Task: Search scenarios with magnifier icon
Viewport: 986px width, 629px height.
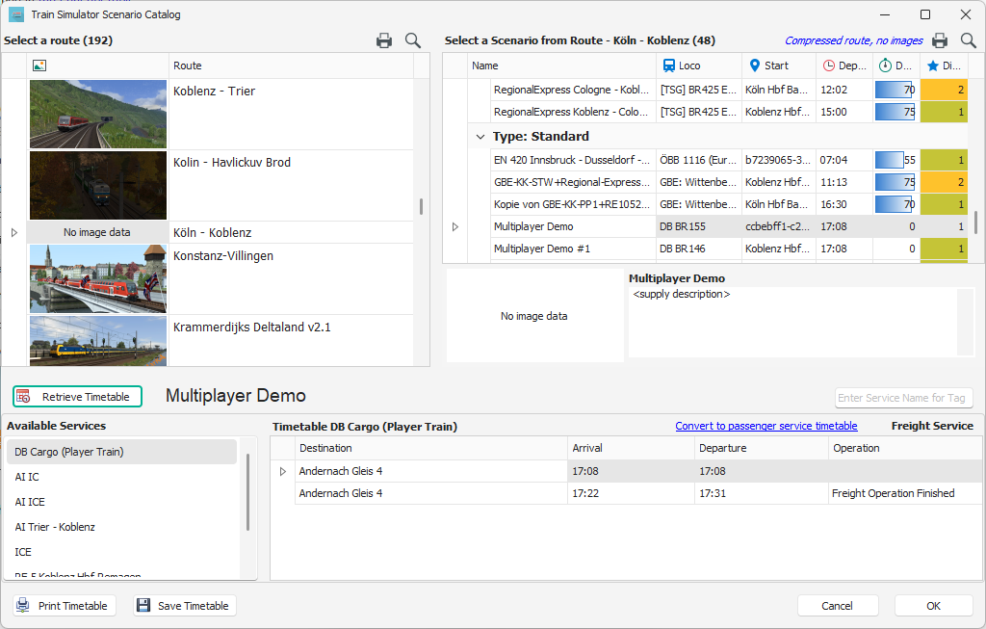Action: click(969, 40)
